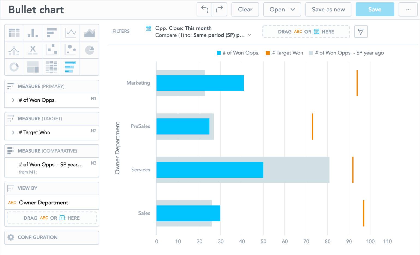Click the blue Marketing bar in chart
The image size is (420, 255).
pyautogui.click(x=200, y=83)
